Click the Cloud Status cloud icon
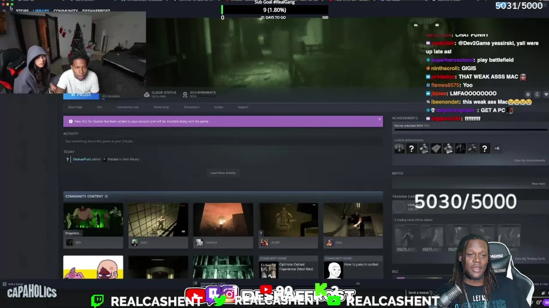549x308 pixels. [x=147, y=94]
